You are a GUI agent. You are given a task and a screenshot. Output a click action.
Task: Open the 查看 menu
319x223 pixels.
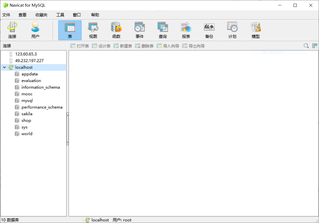pos(23,15)
